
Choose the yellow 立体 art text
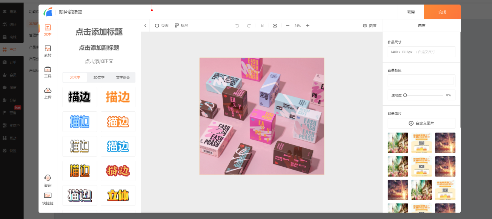(x=118, y=195)
